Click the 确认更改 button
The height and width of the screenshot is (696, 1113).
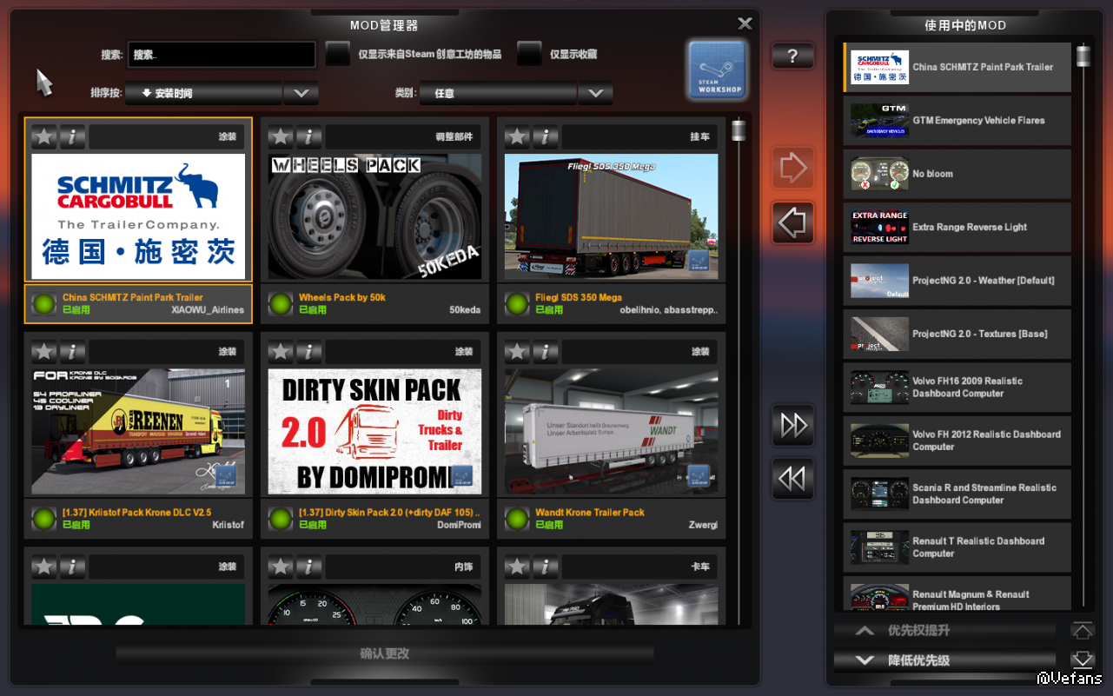point(385,653)
